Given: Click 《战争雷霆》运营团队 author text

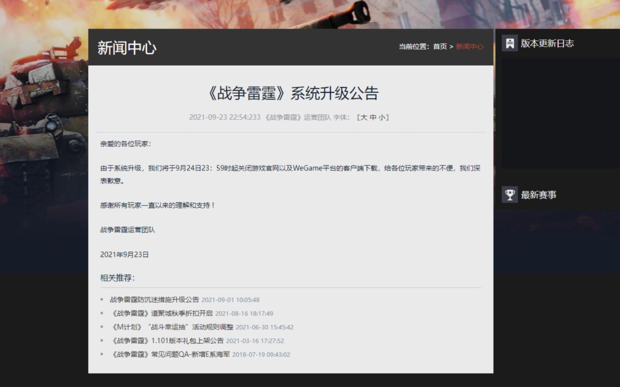Looking at the screenshot, I should [x=297, y=118].
